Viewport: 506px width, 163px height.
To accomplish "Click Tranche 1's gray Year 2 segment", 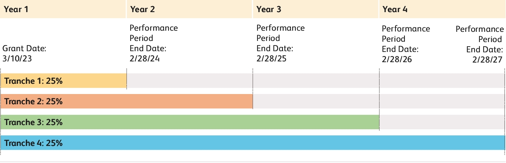I will [x=189, y=81].
